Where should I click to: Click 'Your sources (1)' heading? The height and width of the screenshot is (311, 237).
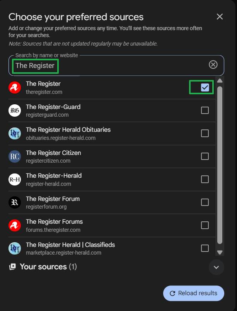click(48, 267)
